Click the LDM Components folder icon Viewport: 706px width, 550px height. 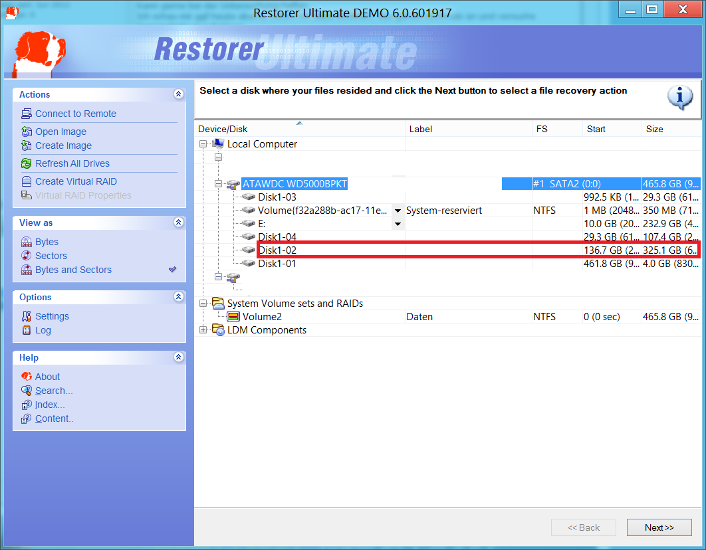coord(218,330)
